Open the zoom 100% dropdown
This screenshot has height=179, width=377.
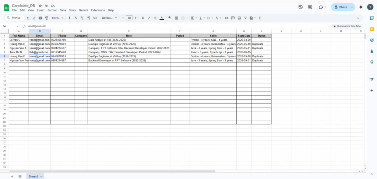tap(57, 18)
